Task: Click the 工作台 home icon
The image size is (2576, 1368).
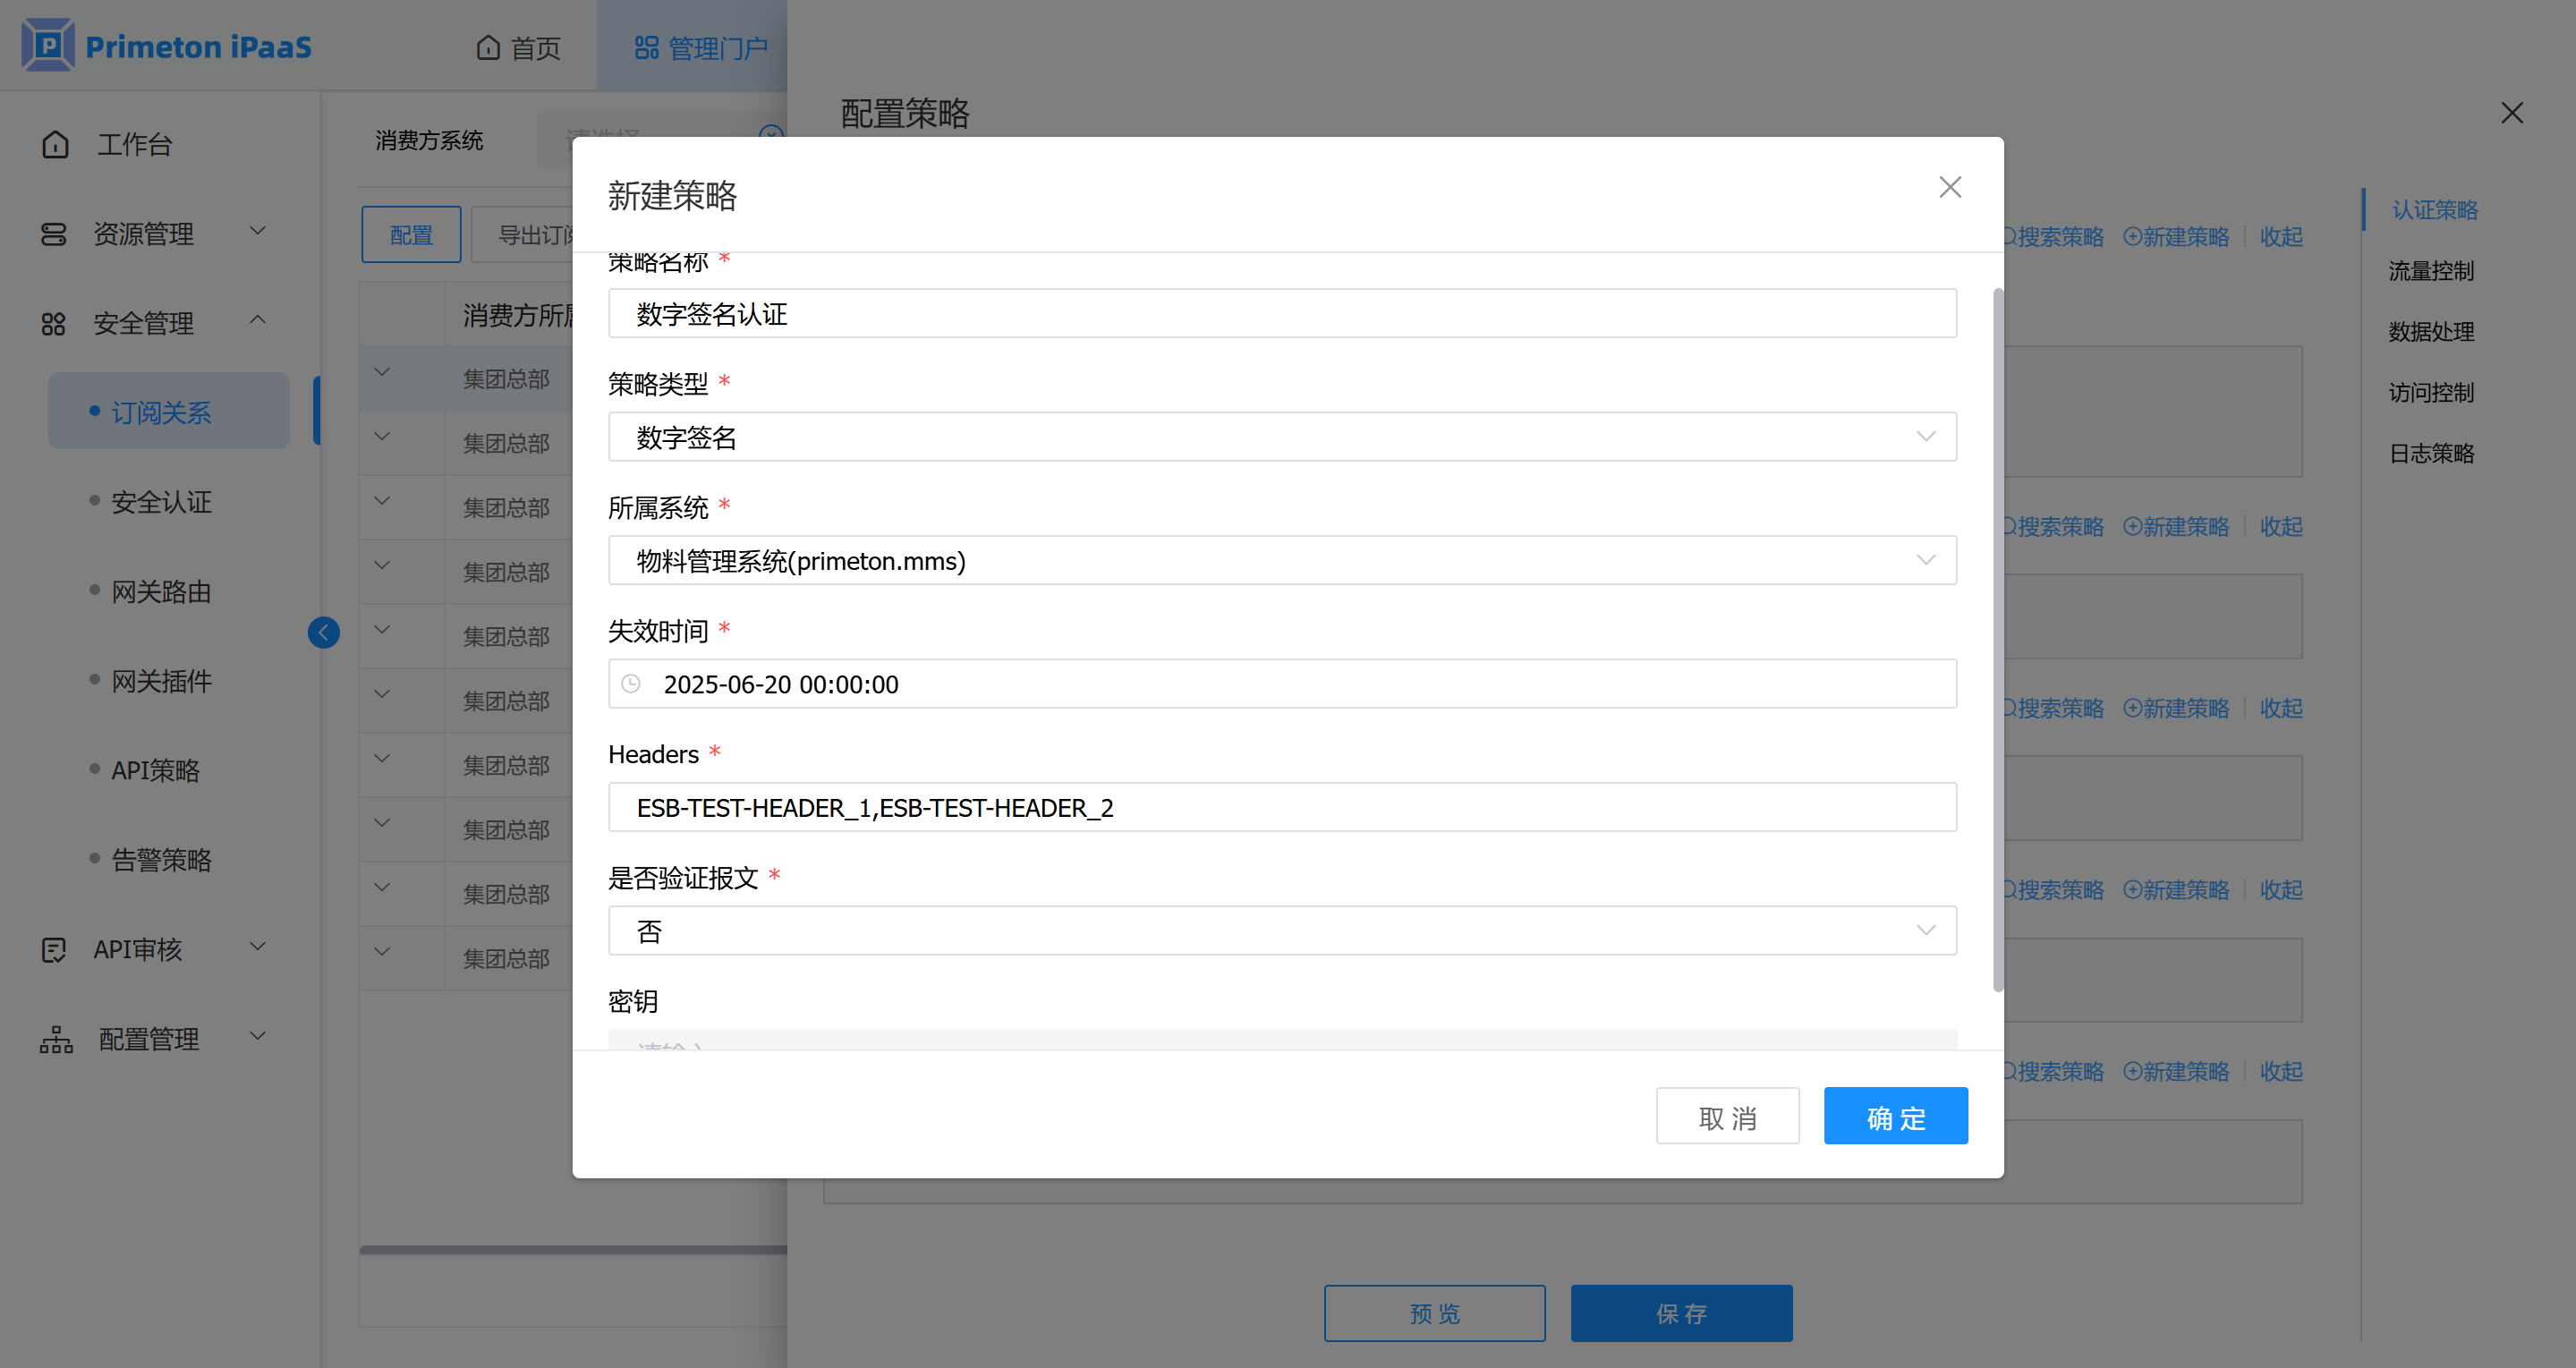Action: 55,145
